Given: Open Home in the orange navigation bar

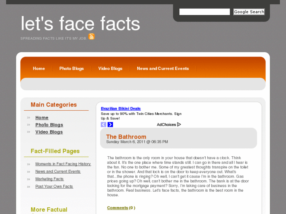Looking at the screenshot, I should click(39, 68).
